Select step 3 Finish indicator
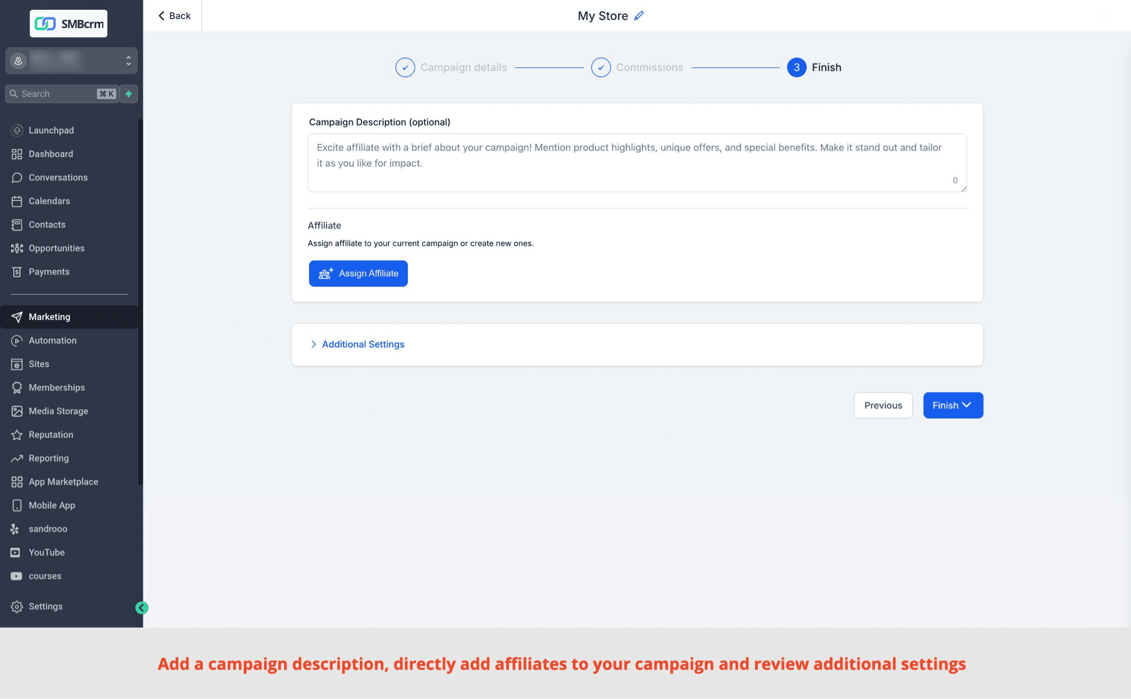1131x699 pixels. point(796,68)
